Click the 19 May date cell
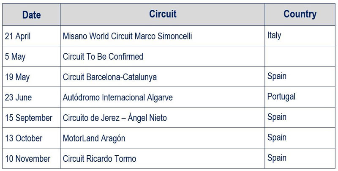338x171 pixels. [x=17, y=77]
